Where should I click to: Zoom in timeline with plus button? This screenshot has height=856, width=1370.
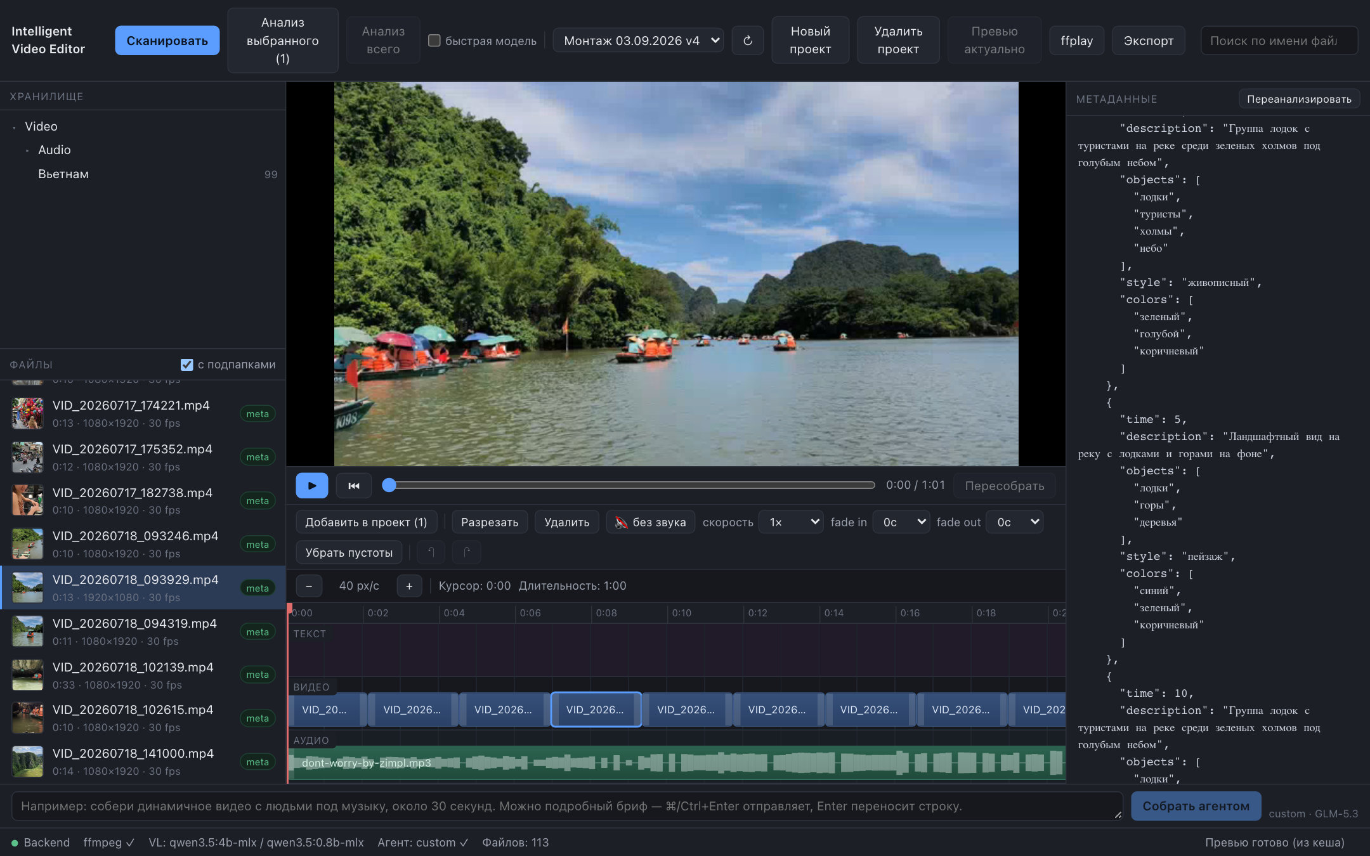(409, 586)
